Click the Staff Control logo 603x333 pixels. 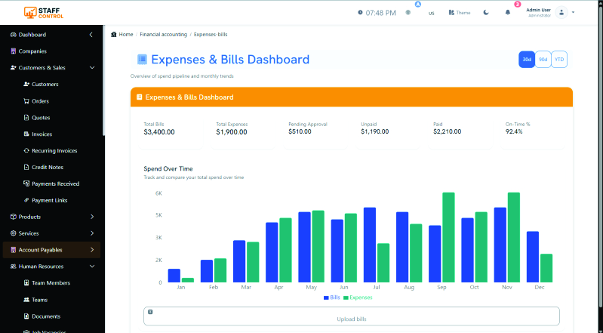point(43,12)
